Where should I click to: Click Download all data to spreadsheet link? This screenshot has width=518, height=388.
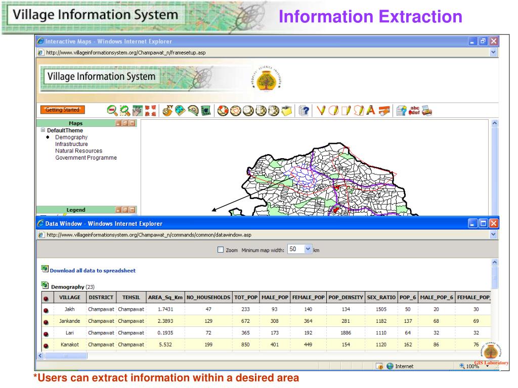click(93, 271)
